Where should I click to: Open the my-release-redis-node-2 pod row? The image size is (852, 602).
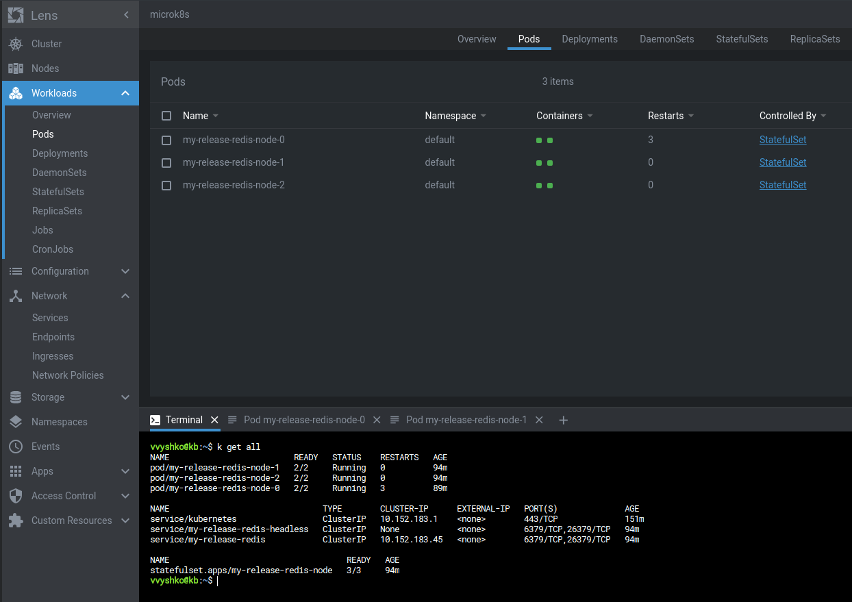click(x=501, y=185)
